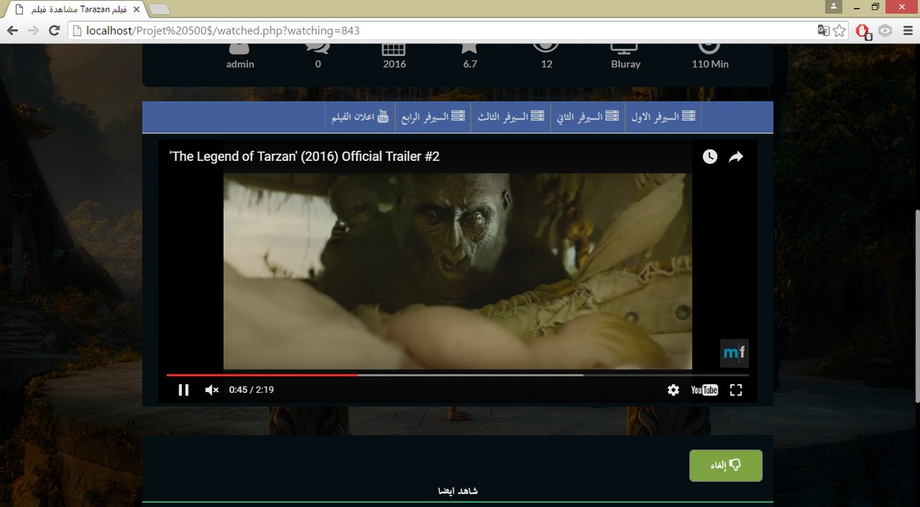Click the 0:45 / 2:19 time display

point(251,390)
